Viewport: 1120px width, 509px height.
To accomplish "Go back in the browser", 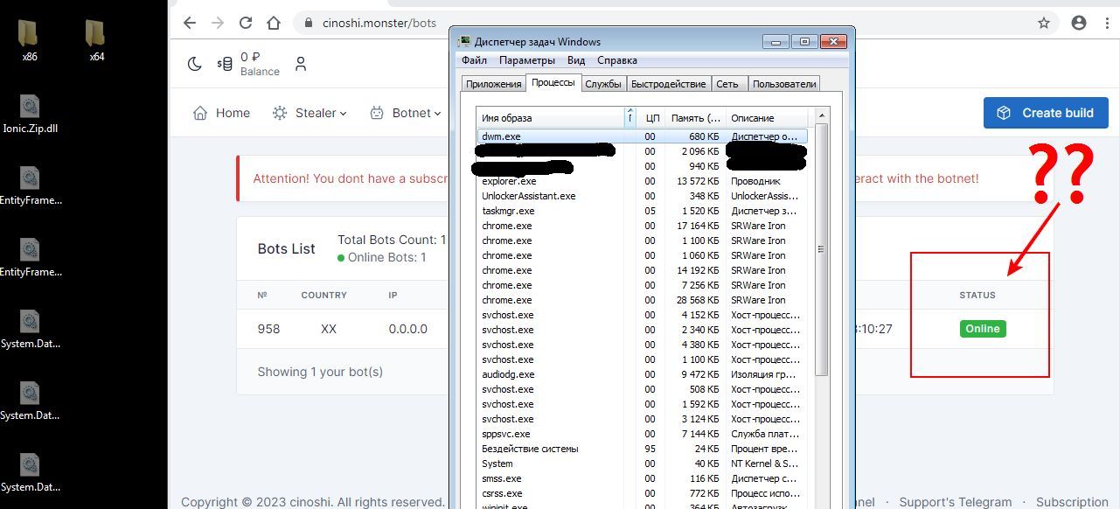I will coord(190,24).
